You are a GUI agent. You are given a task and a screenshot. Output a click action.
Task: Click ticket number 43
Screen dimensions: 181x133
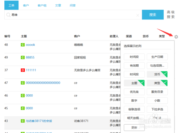6,121
